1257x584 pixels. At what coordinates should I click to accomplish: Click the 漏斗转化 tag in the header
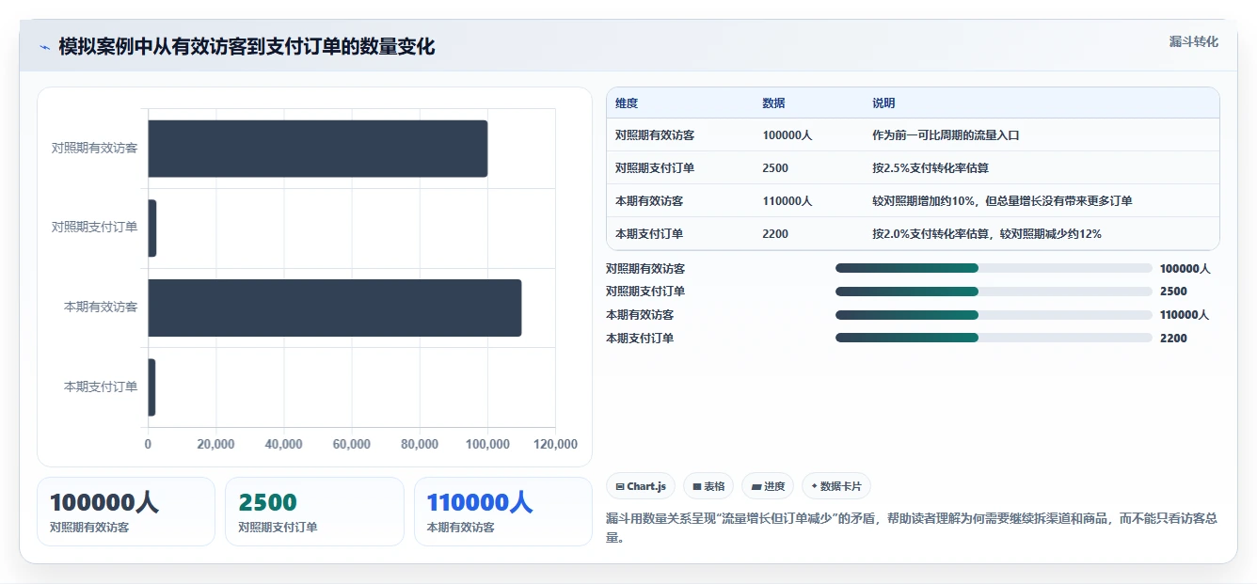(1193, 42)
